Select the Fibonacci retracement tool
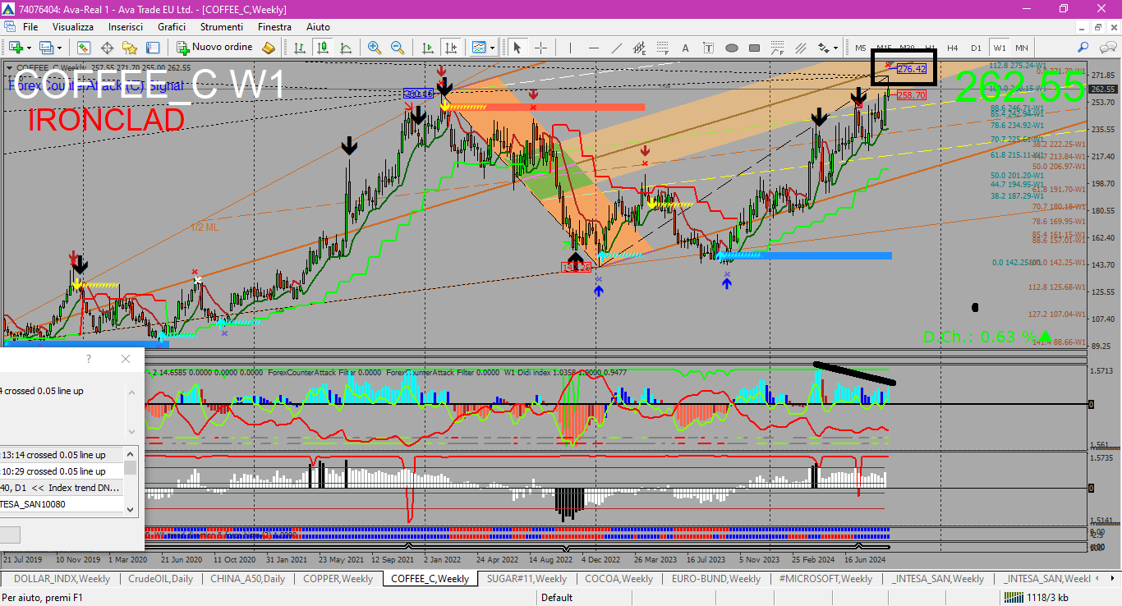This screenshot has width=1122, height=606. (x=662, y=48)
